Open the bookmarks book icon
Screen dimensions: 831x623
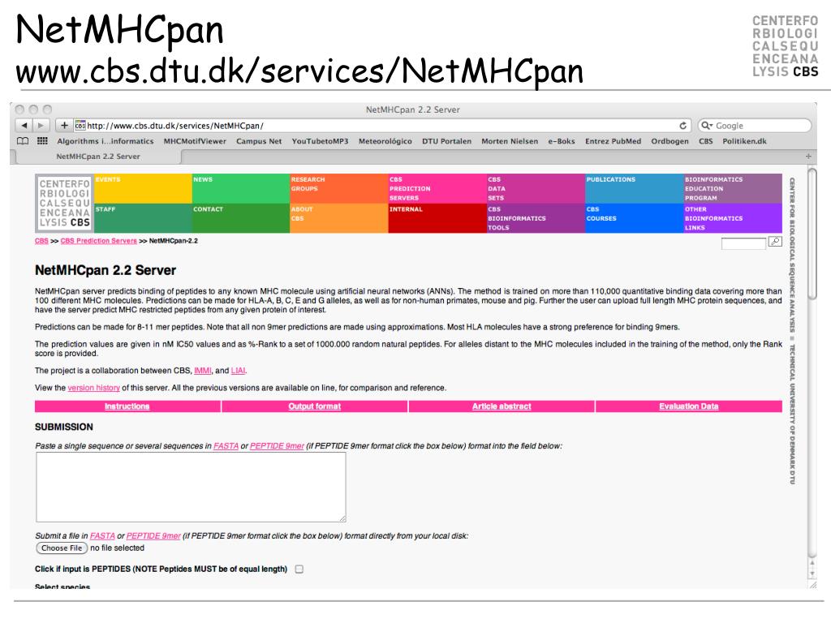pyautogui.click(x=23, y=141)
